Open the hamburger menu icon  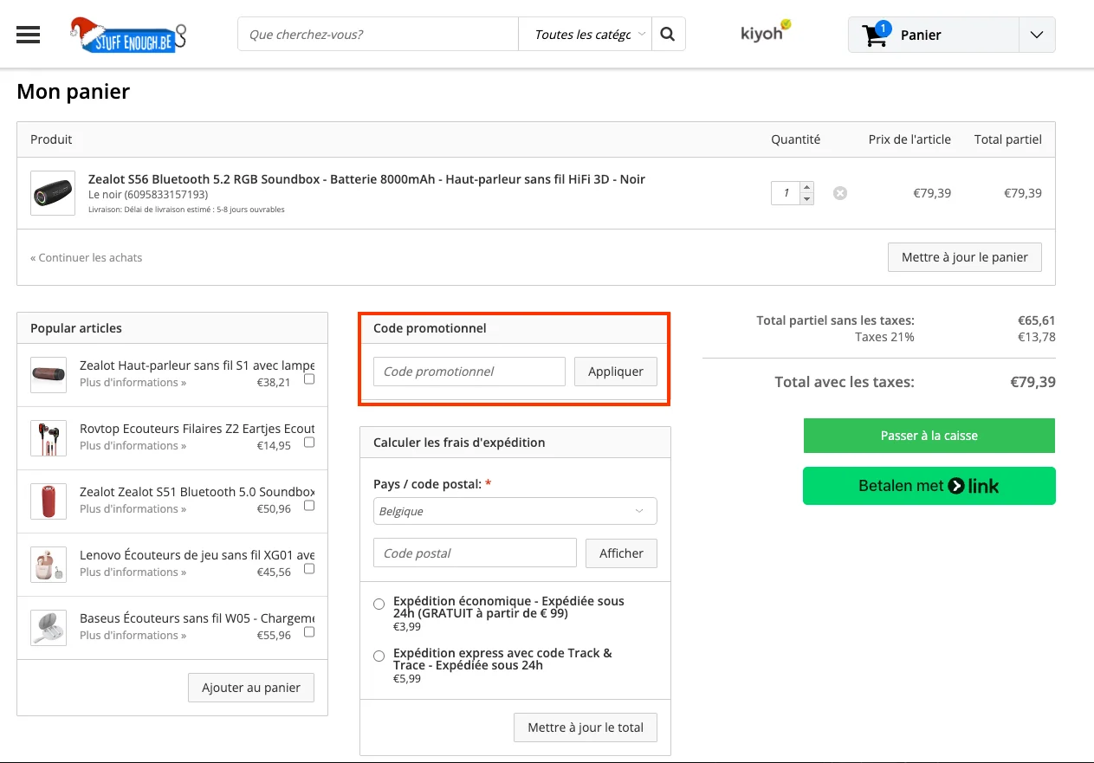coord(29,35)
